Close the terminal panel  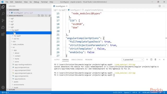coord(164,60)
